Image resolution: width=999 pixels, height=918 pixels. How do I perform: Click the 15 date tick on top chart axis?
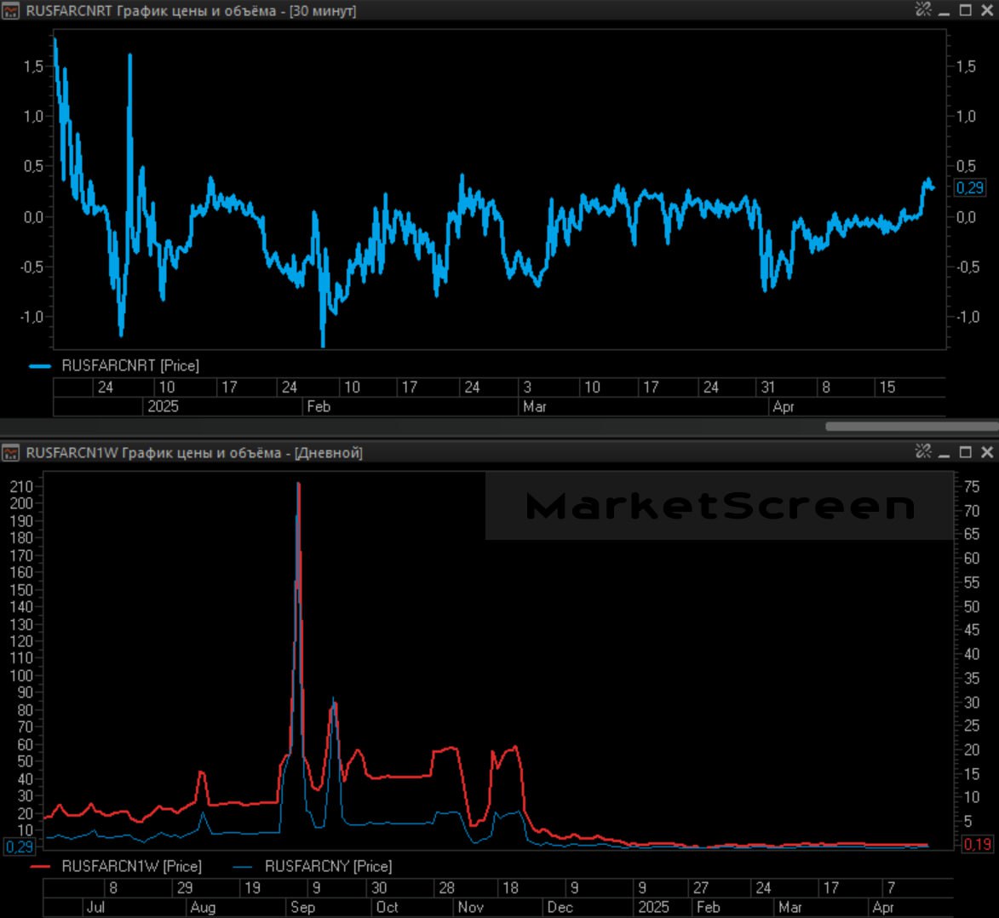pyautogui.click(x=887, y=387)
